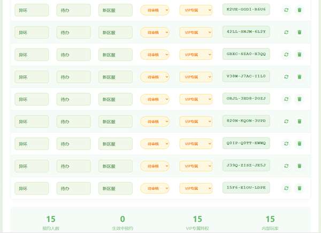Open the 待审核 status dropdown in K2UE row
Image resolution: width=321 pixels, height=233 pixels.
click(x=155, y=10)
